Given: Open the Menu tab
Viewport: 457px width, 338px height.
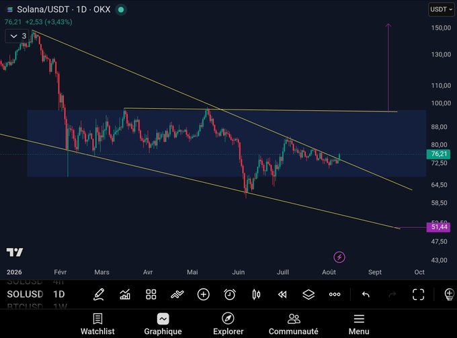Looking at the screenshot, I should click(359, 324).
